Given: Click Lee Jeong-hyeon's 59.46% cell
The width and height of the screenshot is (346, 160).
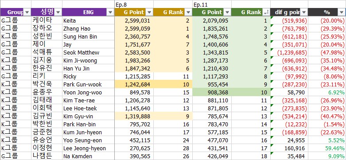Looking at the screenshot, I should click(x=327, y=148).
